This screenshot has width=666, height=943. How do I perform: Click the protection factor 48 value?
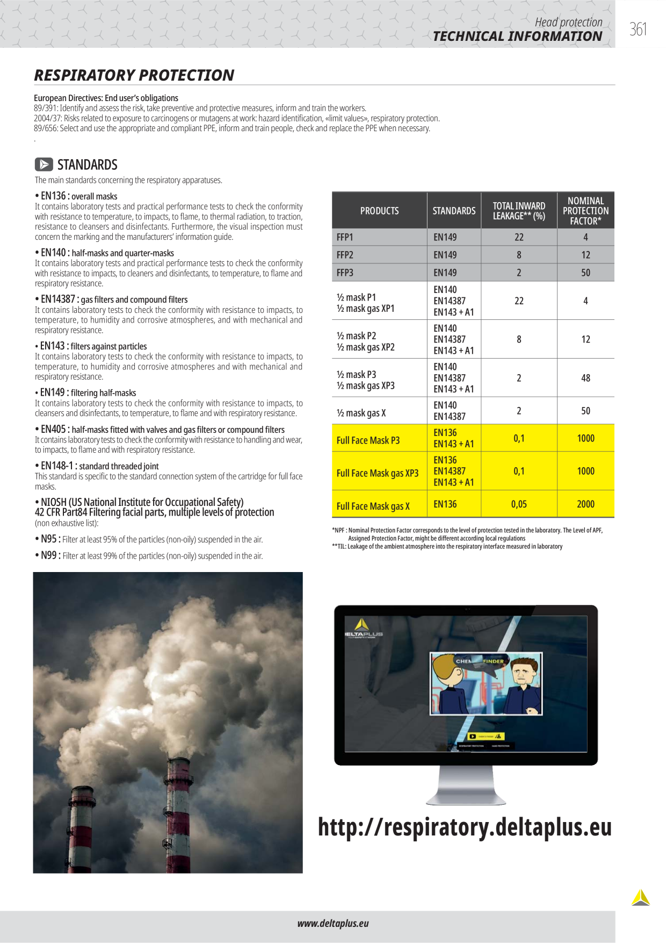[585, 378]
